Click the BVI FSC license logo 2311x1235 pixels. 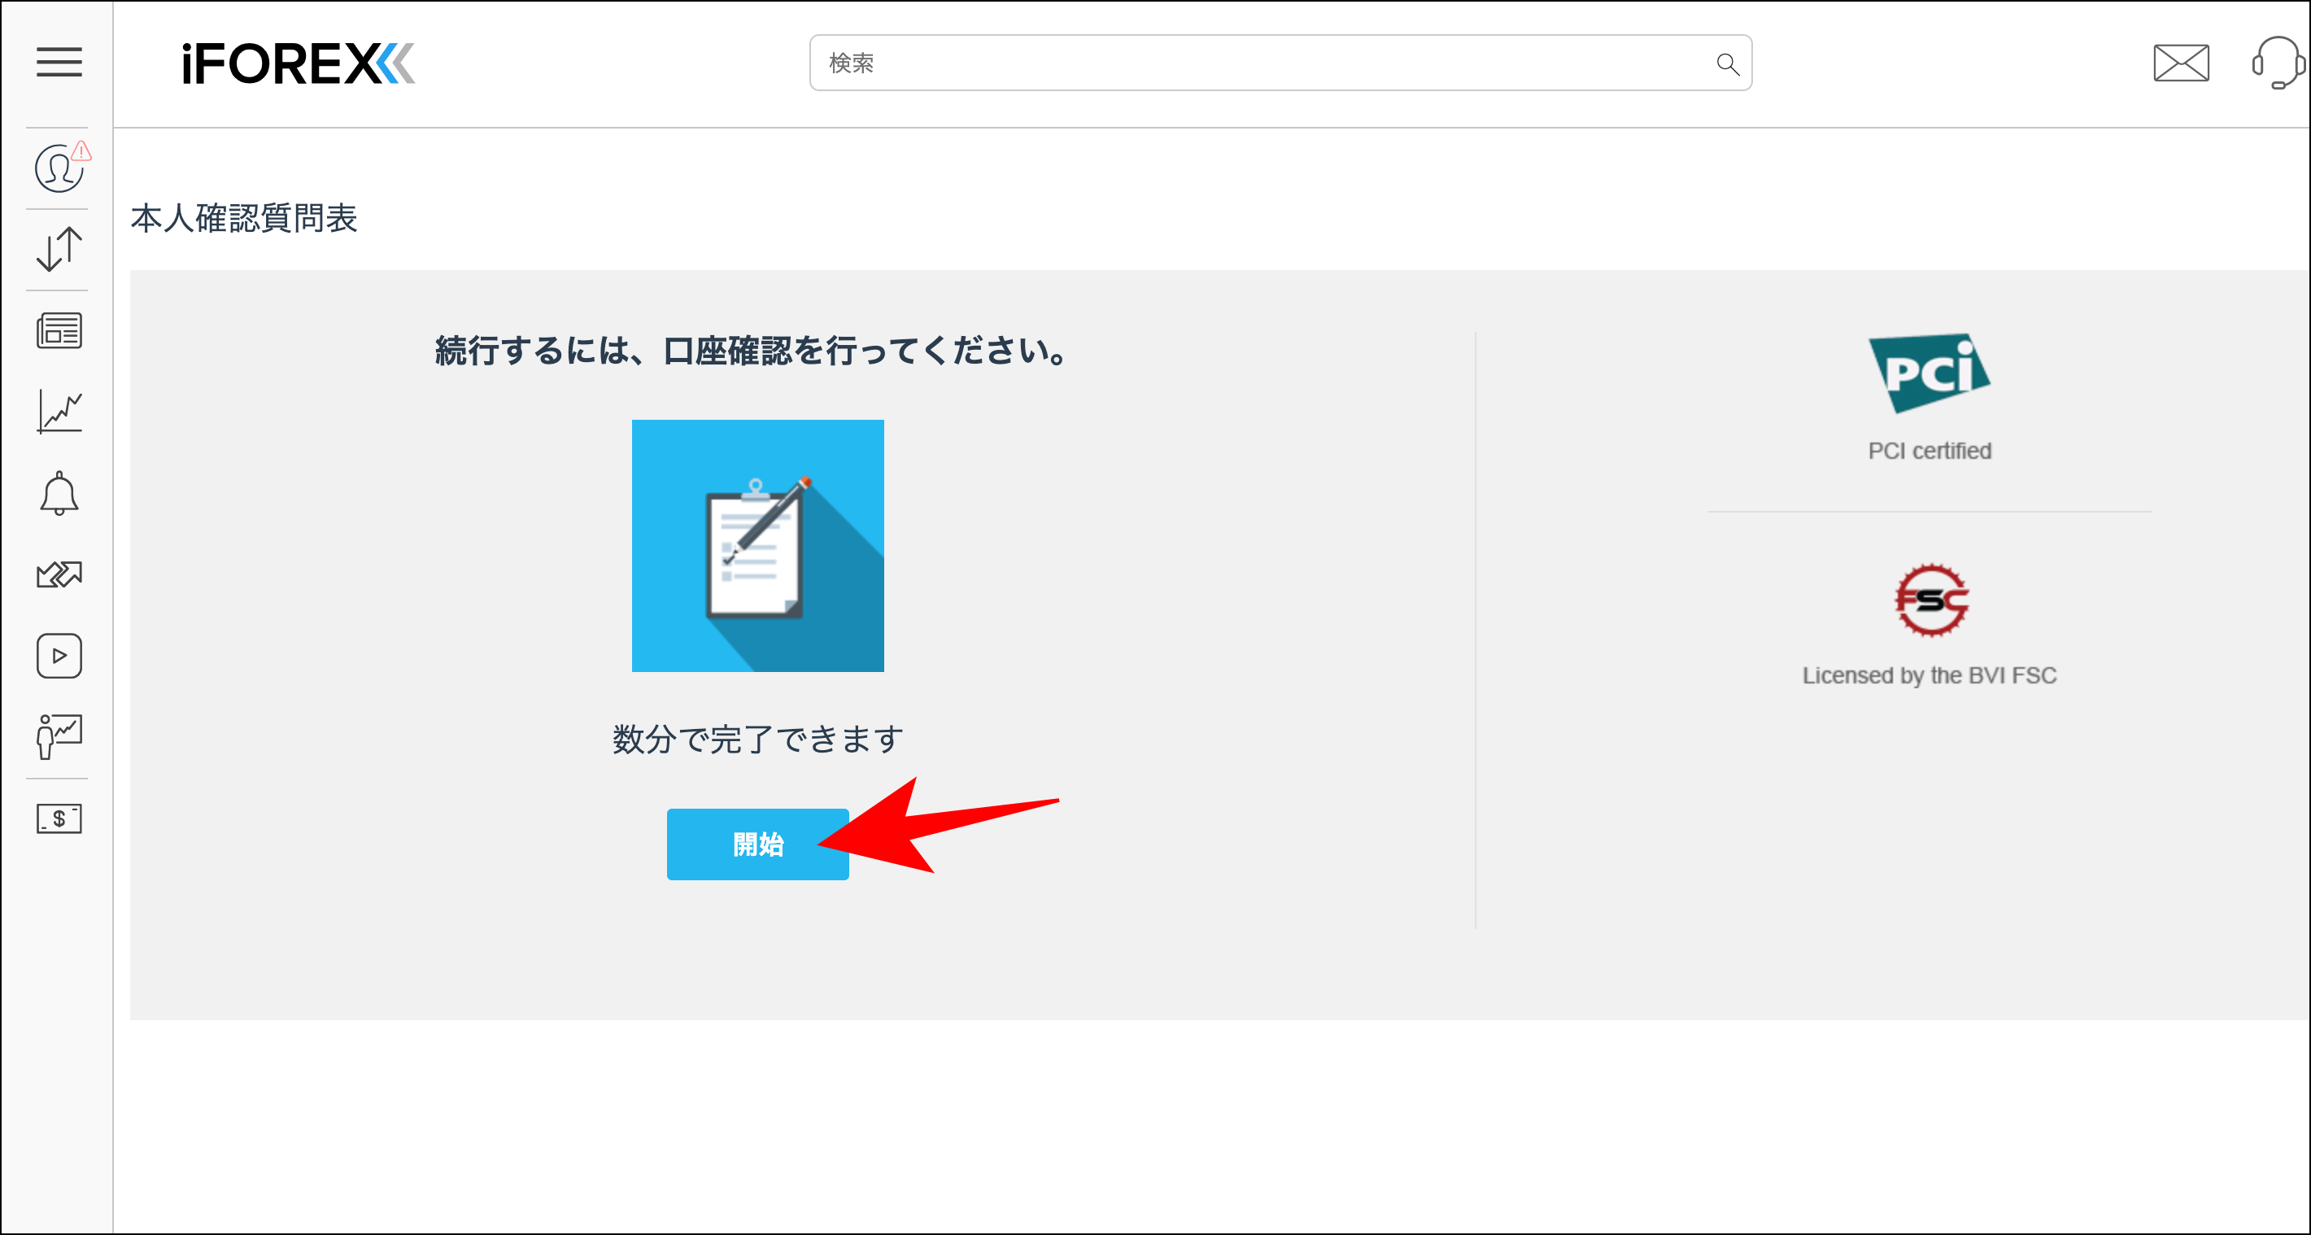pyautogui.click(x=1929, y=601)
